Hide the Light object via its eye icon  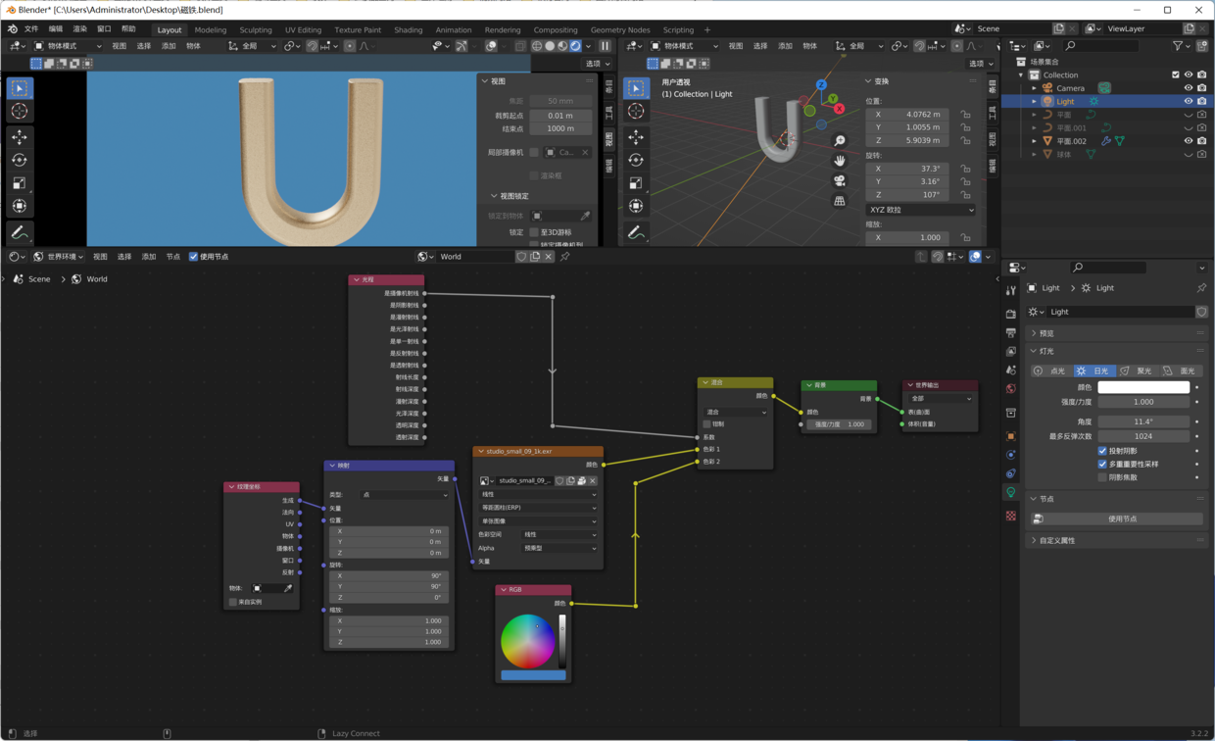pos(1189,101)
